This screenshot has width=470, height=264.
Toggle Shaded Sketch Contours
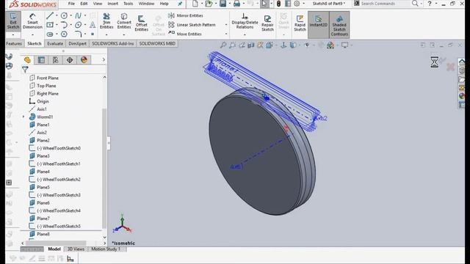(x=339, y=24)
